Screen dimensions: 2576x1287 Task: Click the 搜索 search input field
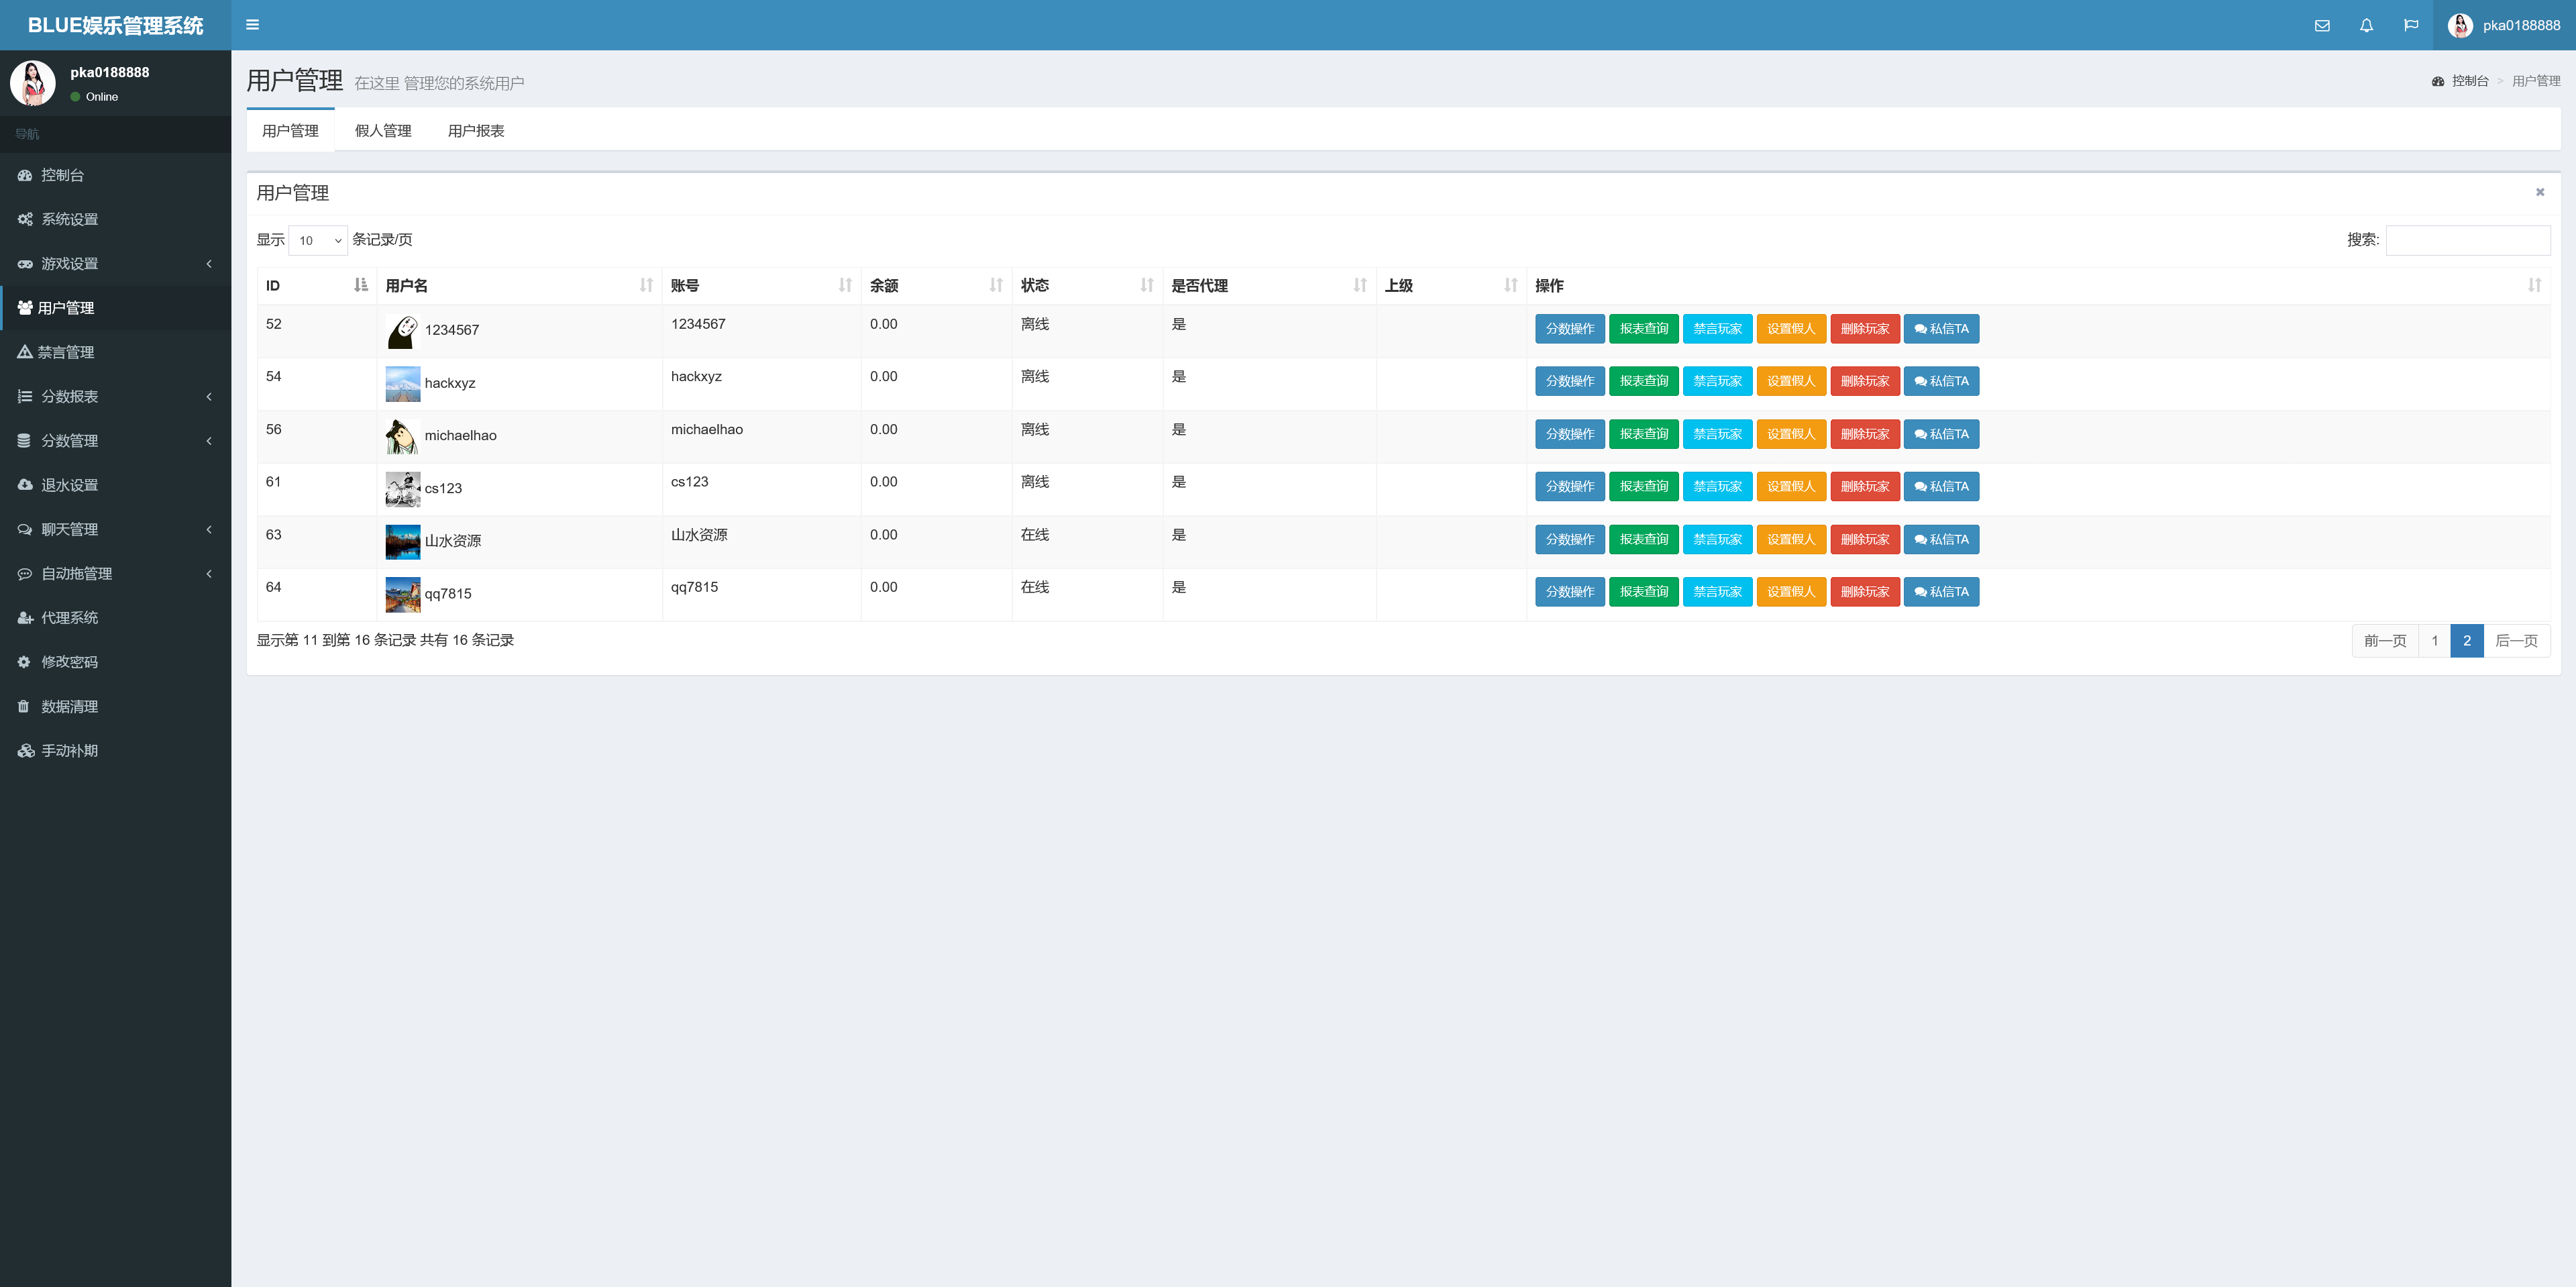tap(2467, 240)
